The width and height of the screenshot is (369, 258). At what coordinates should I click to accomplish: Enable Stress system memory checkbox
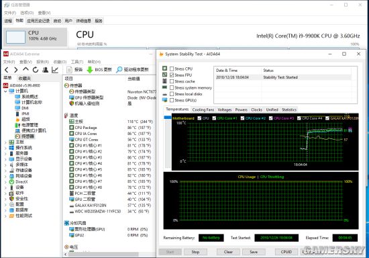point(172,87)
